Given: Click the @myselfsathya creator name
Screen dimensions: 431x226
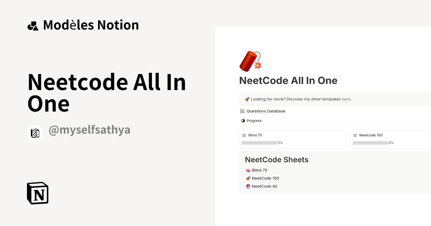Looking at the screenshot, I should (89, 130).
